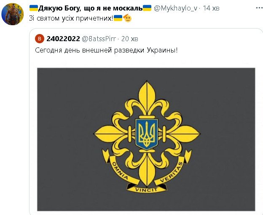Click the Ukrainian flag emoji after 'москаль'
This screenshot has height=215, width=263.
point(147,8)
